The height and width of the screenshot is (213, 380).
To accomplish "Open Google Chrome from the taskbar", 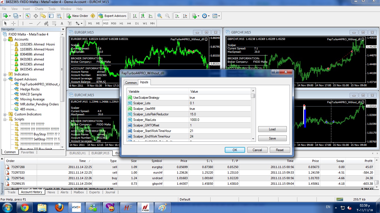I will pos(24,207).
